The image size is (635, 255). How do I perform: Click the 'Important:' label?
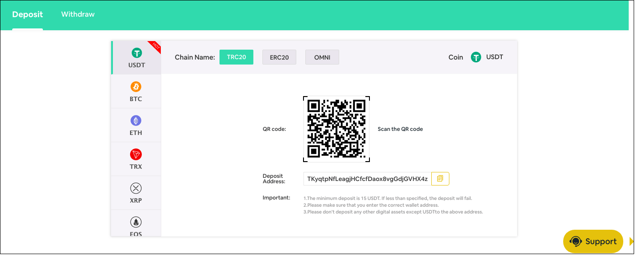(276, 198)
